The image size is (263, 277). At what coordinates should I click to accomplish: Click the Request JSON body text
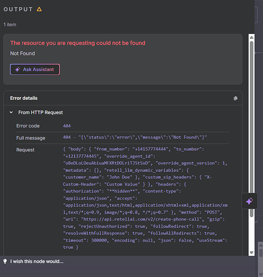146,198
